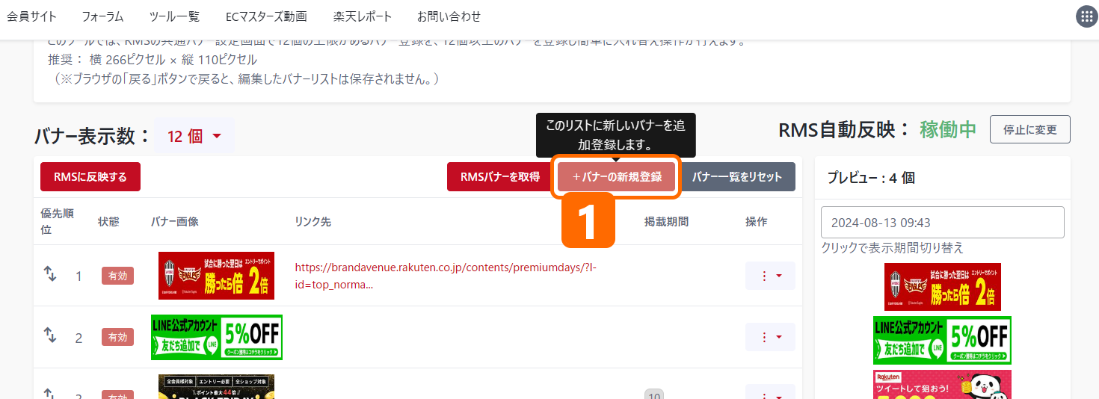
Task: Click 有効 status badge in row 2
Action: click(x=117, y=337)
